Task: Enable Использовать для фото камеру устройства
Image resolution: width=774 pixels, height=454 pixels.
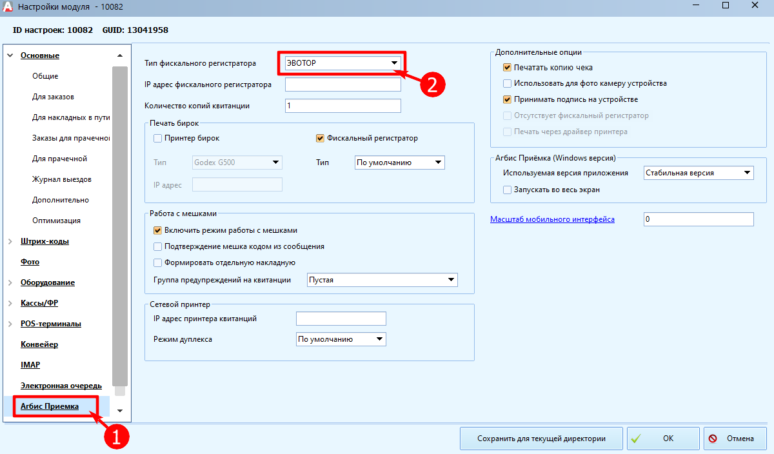Action: pos(508,83)
